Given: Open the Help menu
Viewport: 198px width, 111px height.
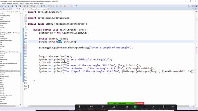Looking at the screenshot, I should (41, 3).
